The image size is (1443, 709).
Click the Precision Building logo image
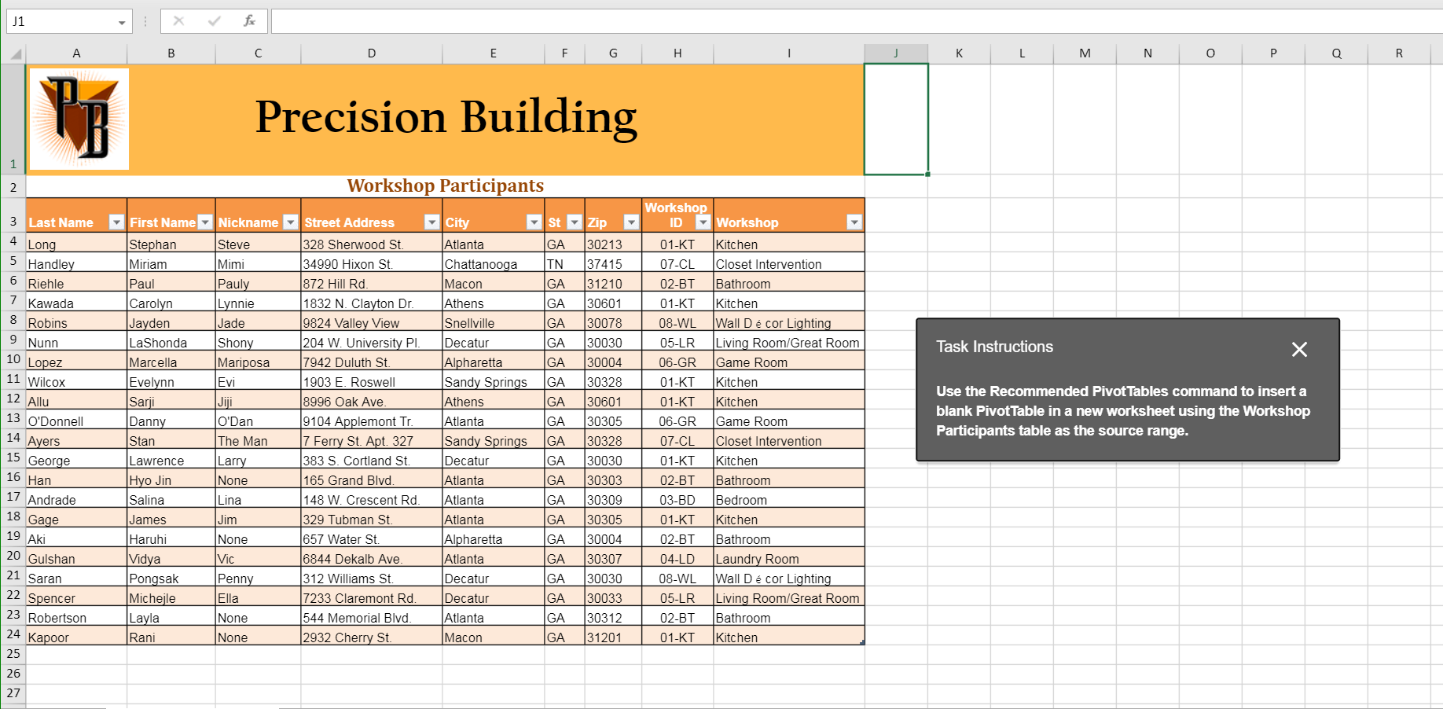(78, 118)
